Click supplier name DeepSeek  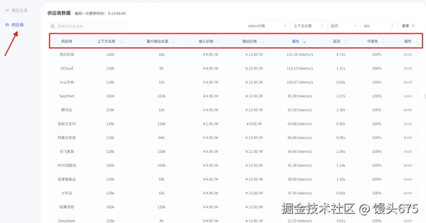pyautogui.click(x=67, y=221)
